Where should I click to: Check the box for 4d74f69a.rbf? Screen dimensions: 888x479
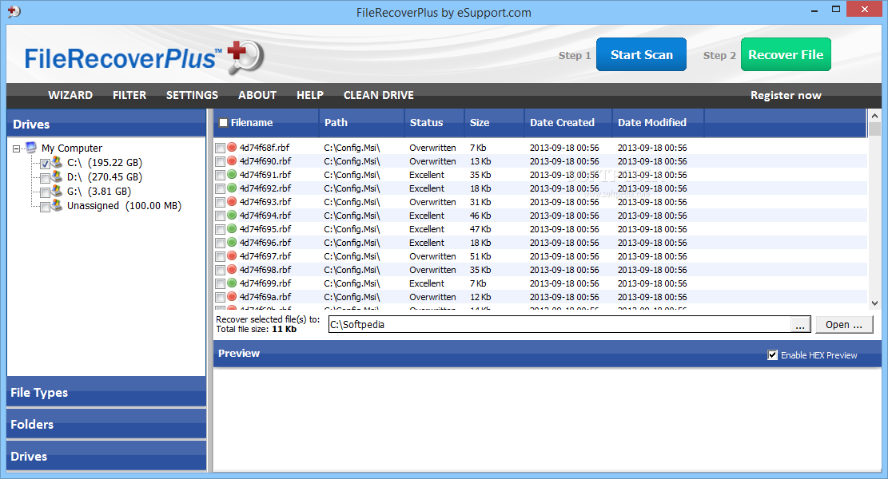coord(221,298)
